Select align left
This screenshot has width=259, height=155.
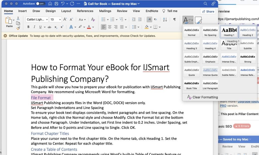(x=103, y=27)
